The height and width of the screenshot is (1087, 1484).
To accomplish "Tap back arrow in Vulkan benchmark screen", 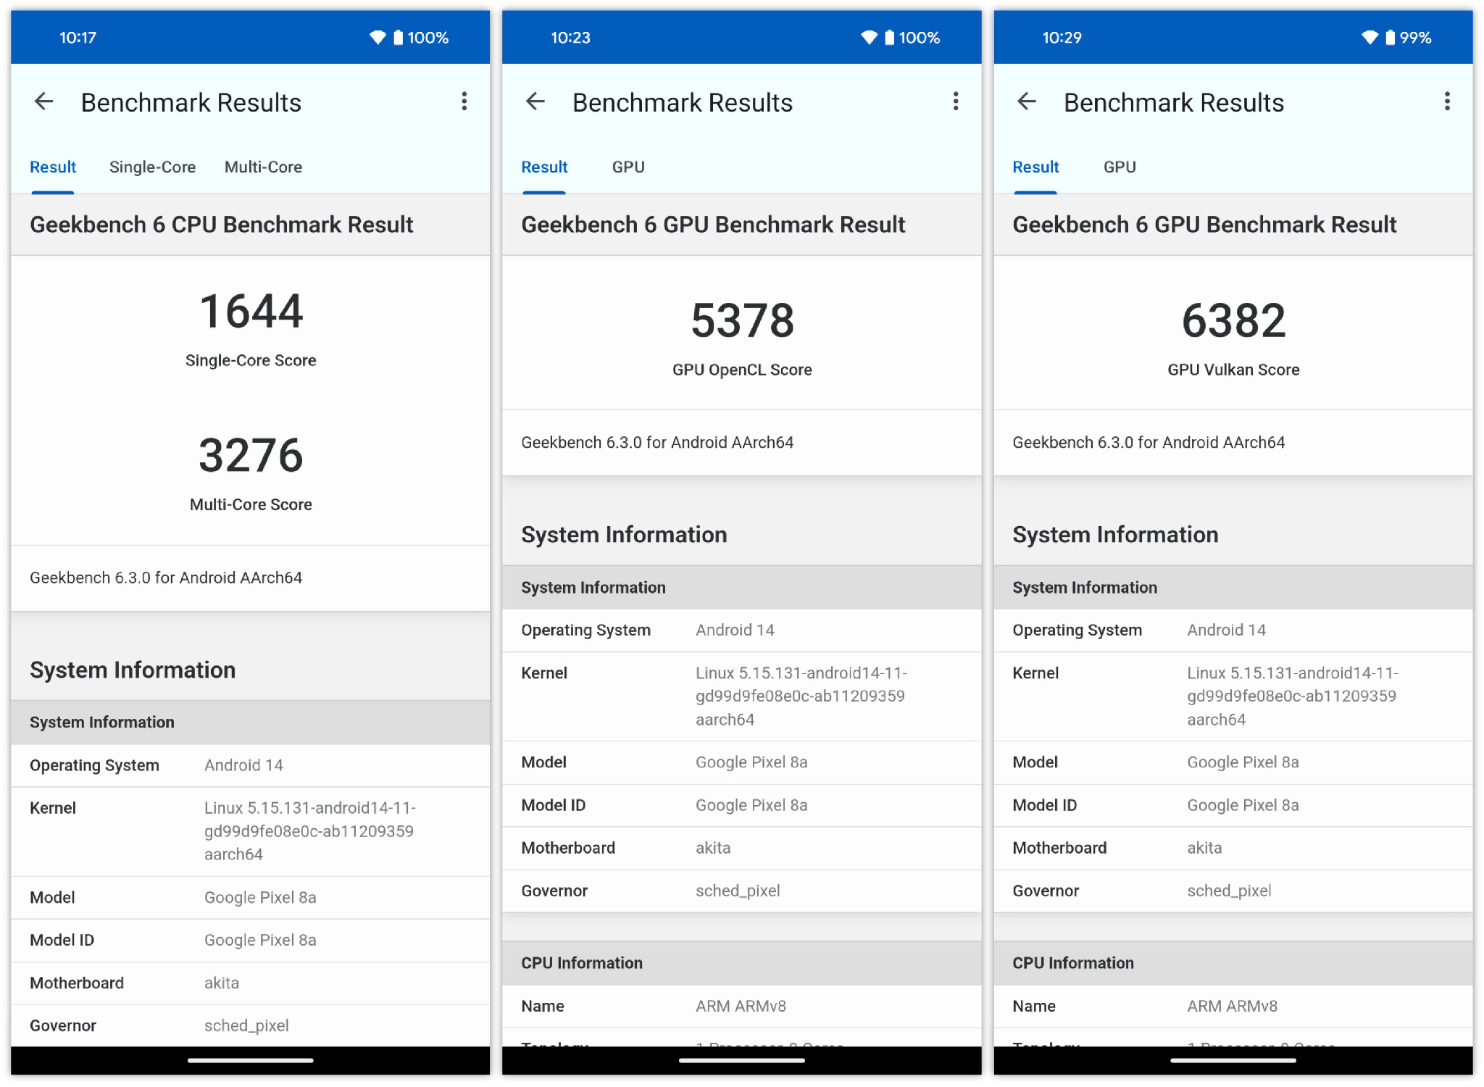I will tap(1027, 101).
